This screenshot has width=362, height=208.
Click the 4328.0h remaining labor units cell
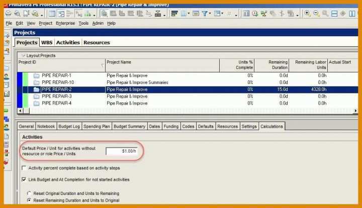click(308, 89)
